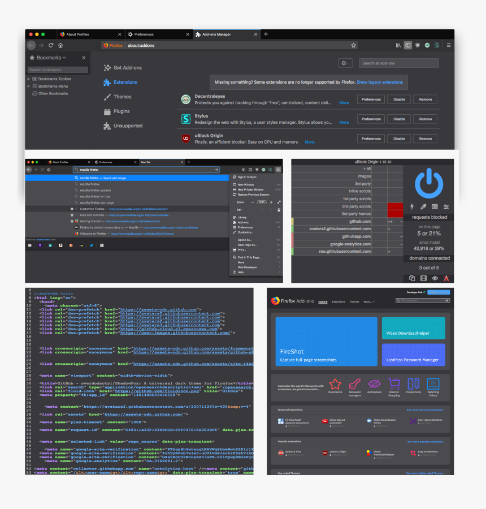Toggle uBlock popup blocking switch icon
This screenshot has width=486, height=509.
[412, 278]
